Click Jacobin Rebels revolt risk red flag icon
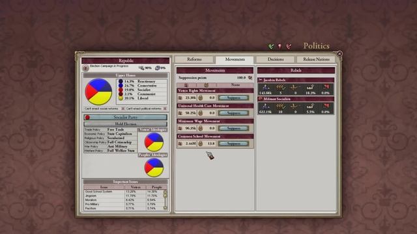The image size is (417, 234). [326, 87]
